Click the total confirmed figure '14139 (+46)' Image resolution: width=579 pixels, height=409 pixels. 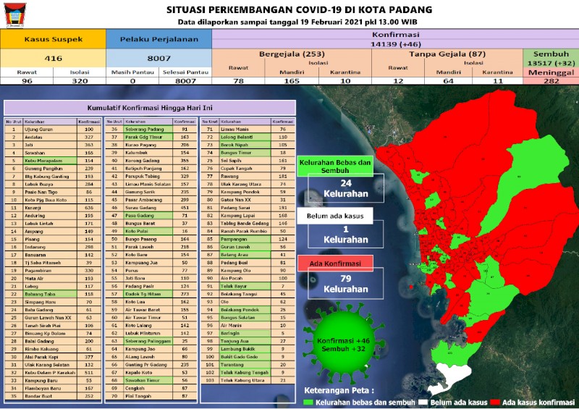(395, 44)
